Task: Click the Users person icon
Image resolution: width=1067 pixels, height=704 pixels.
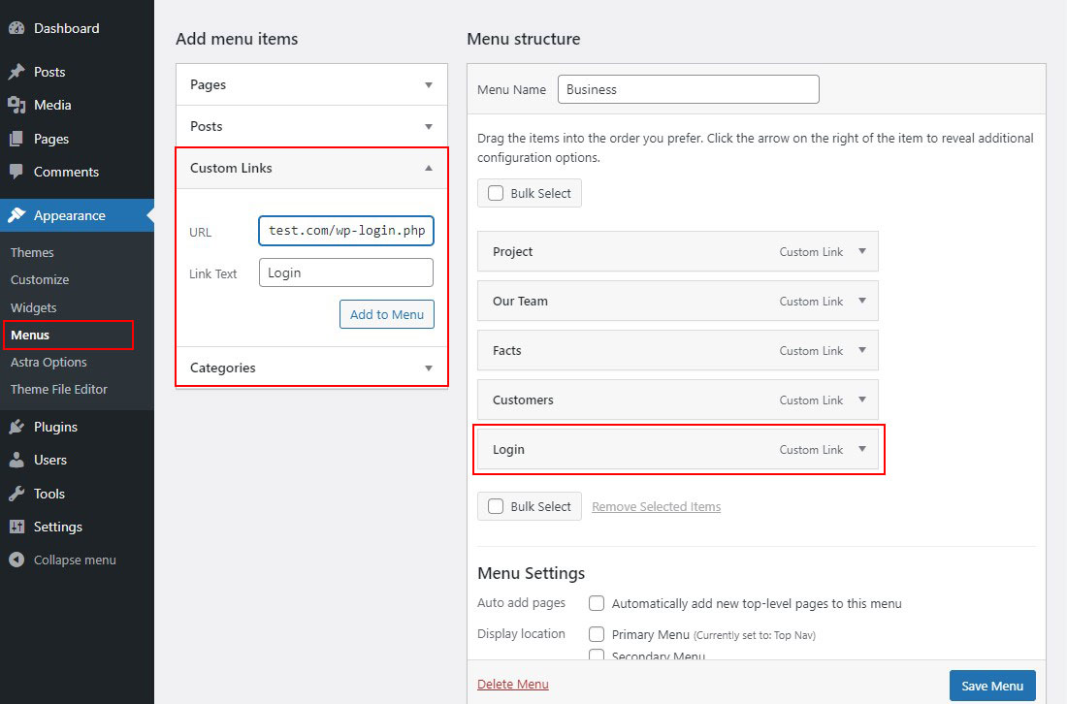Action: [x=16, y=460]
